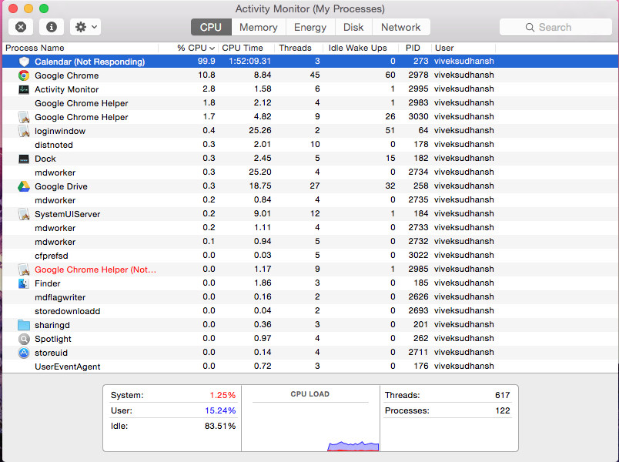Click the CPU time 1:52:09.31
The height and width of the screenshot is (462, 619).
click(x=250, y=61)
